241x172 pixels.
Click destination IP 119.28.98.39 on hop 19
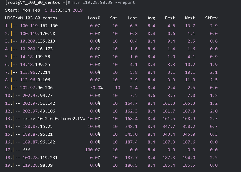pos(38,165)
